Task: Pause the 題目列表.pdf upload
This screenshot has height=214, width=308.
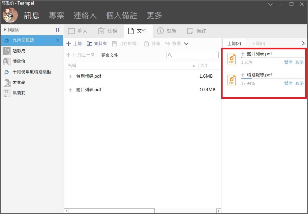Action: [288, 63]
